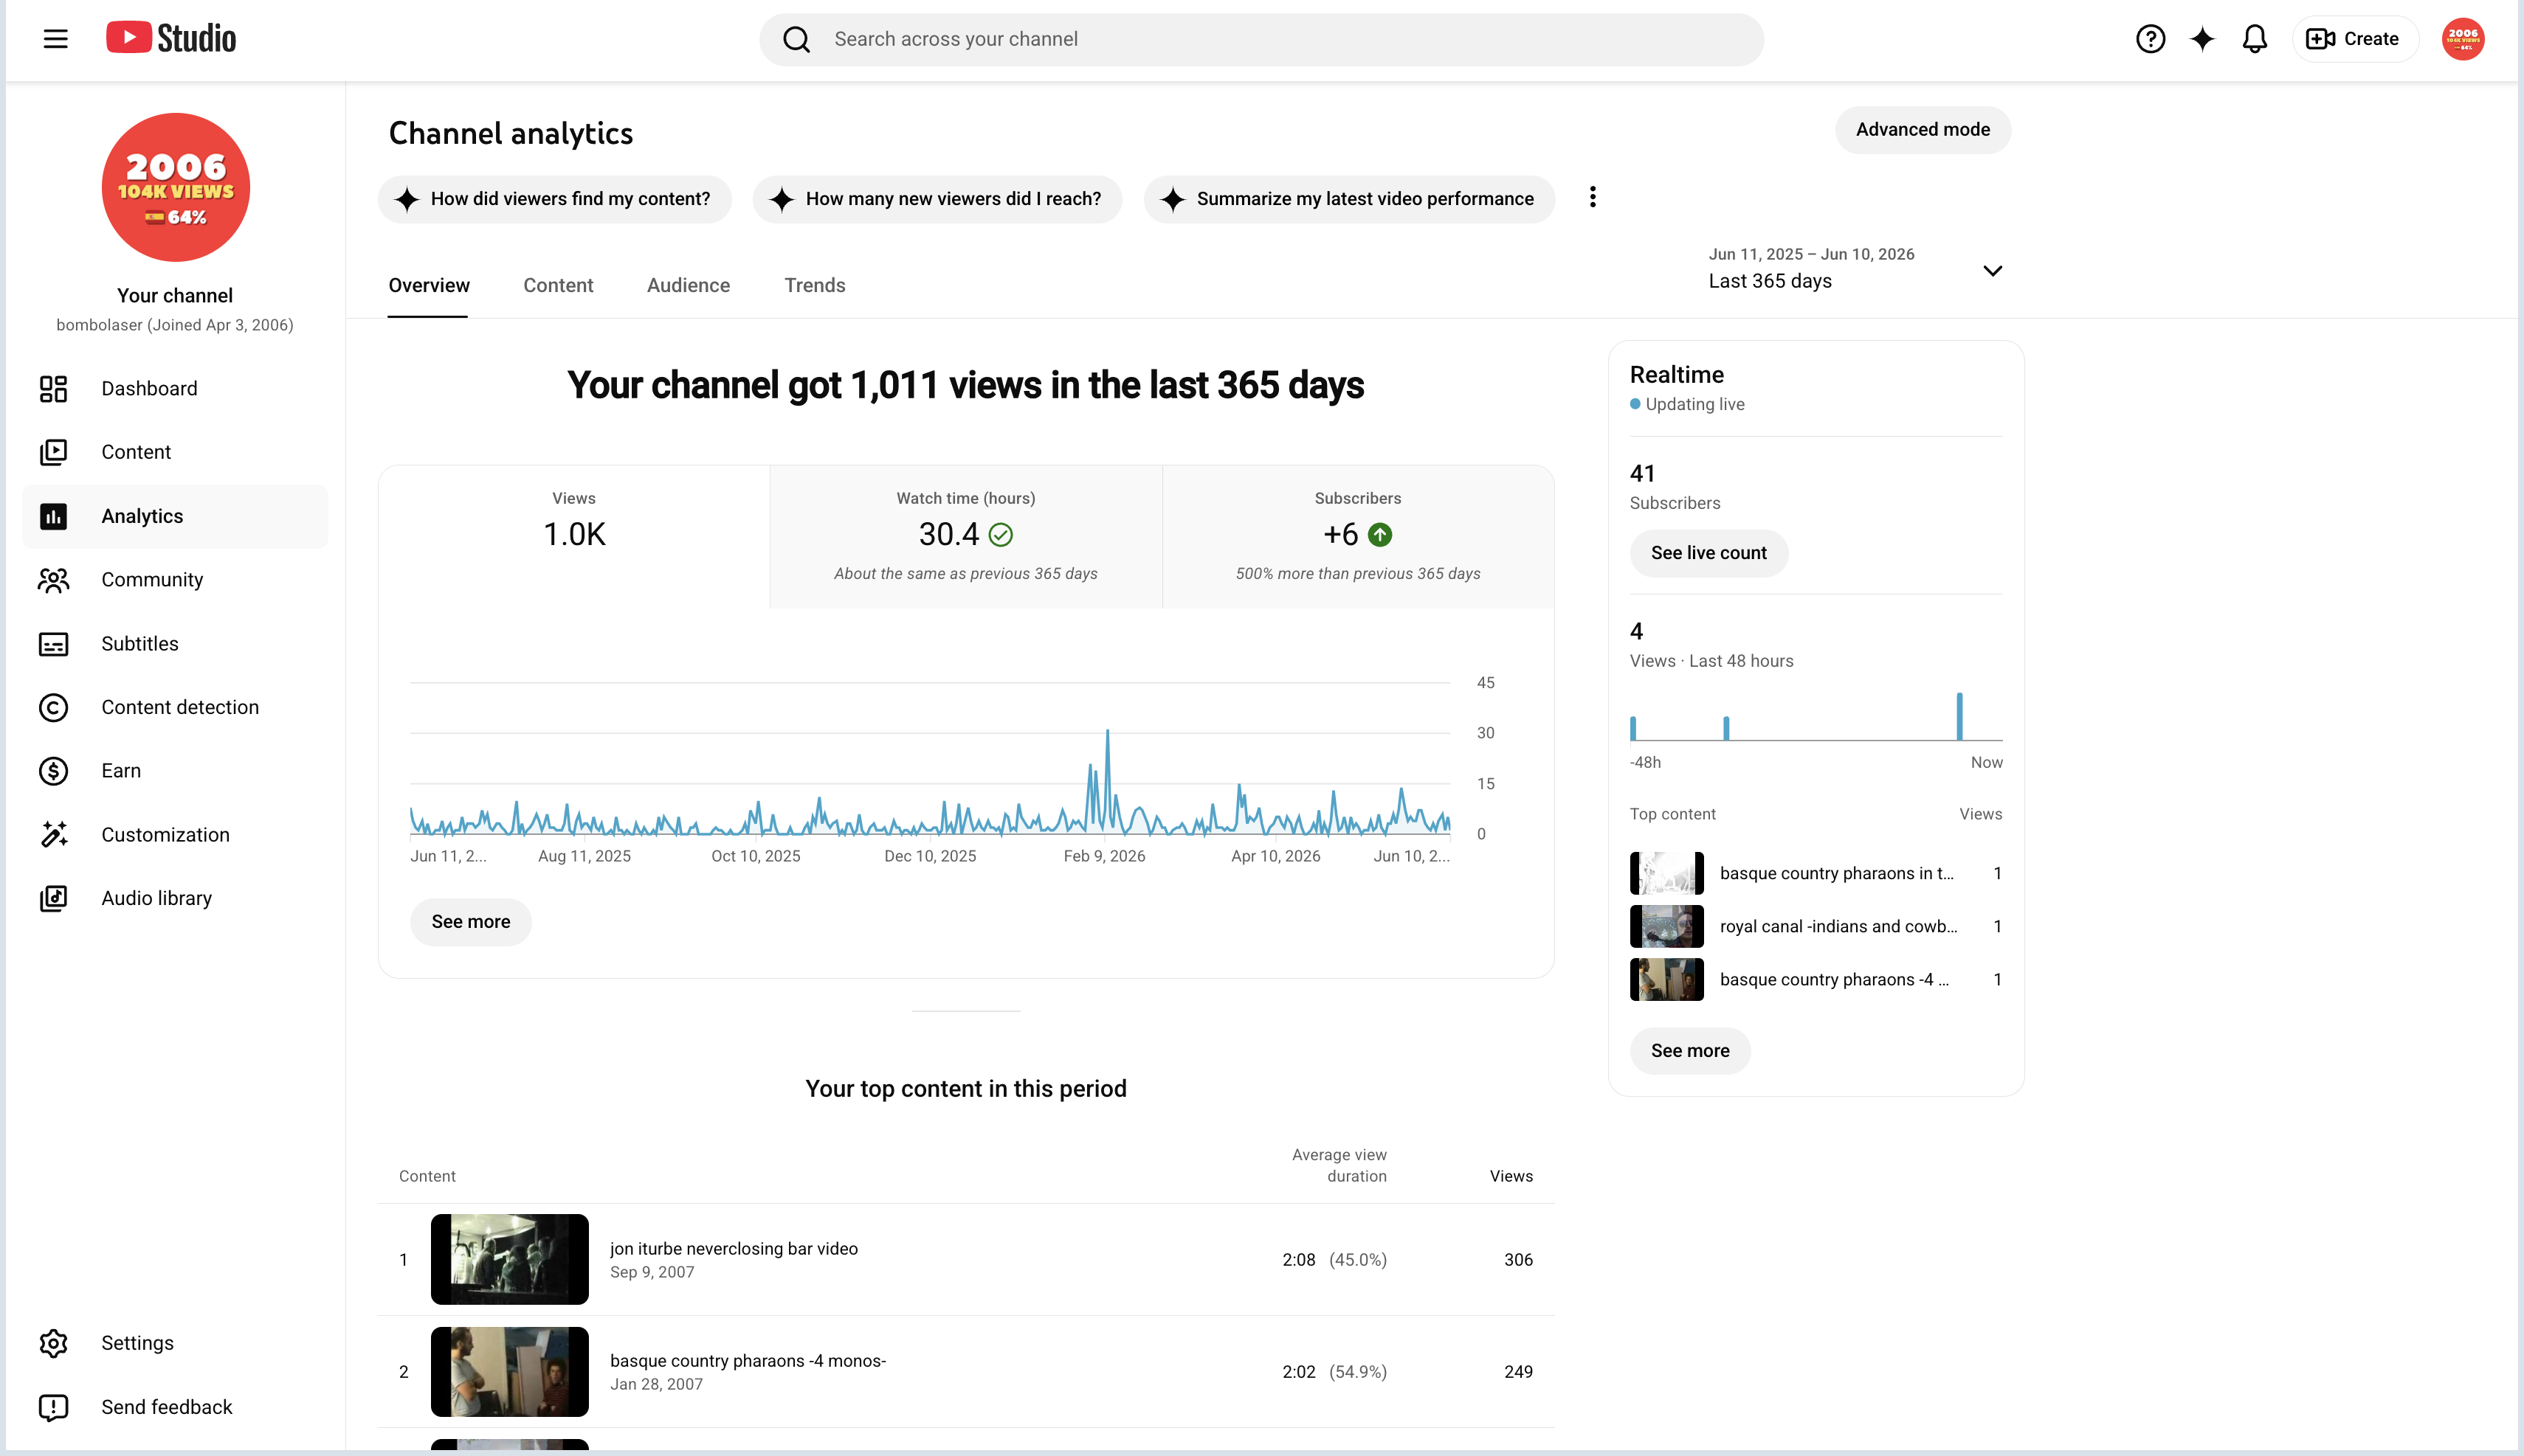The width and height of the screenshot is (2524, 1456).
Task: Open the three-dot more prompts menu
Action: pyautogui.click(x=1593, y=197)
